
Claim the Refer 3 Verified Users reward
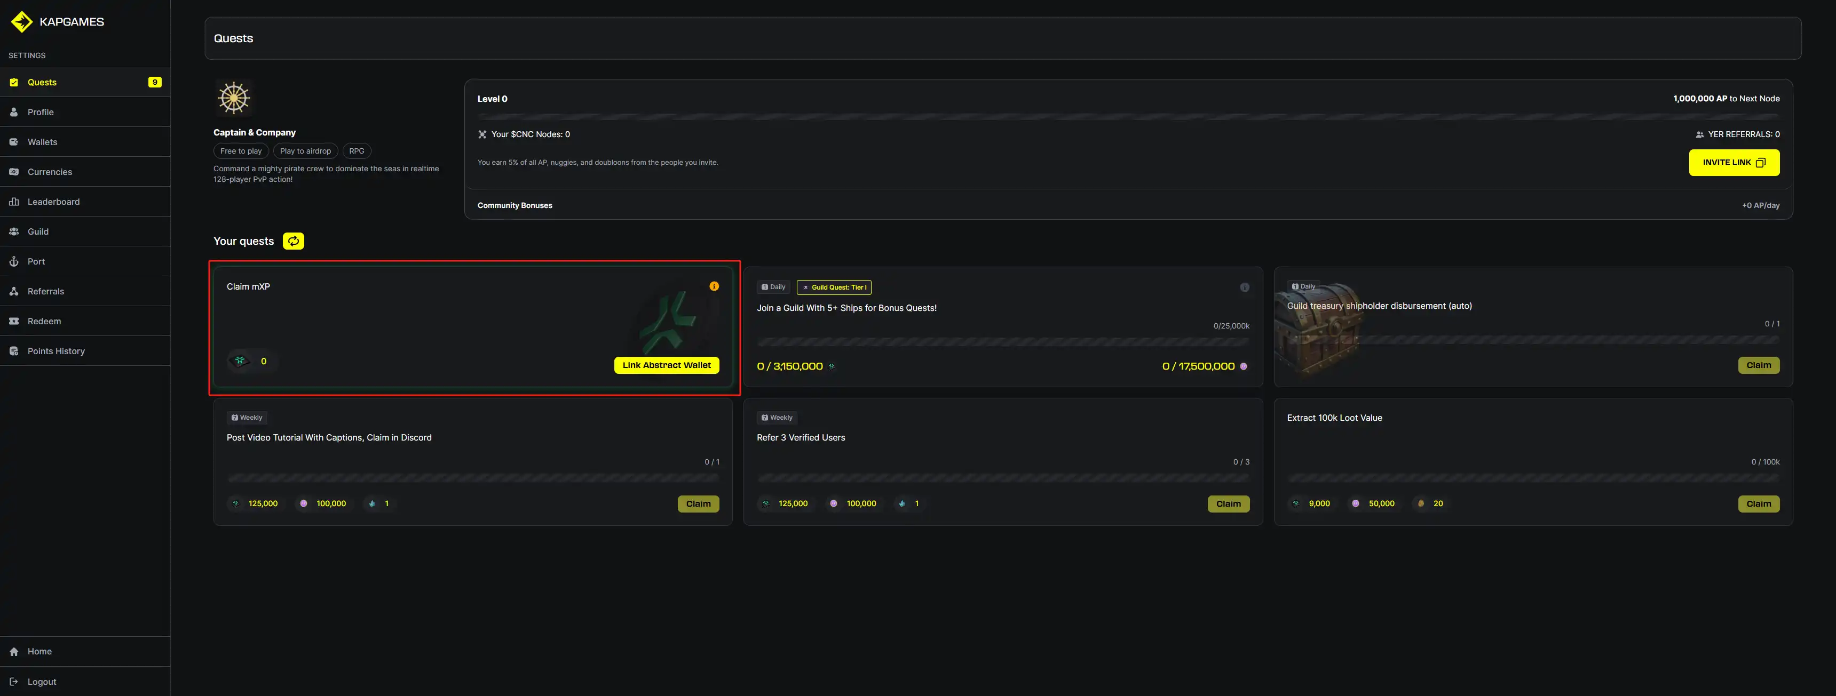point(1228,503)
